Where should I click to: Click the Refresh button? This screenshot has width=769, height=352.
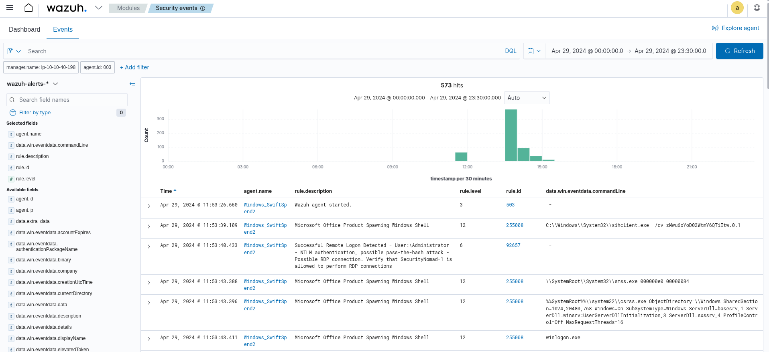(x=739, y=51)
